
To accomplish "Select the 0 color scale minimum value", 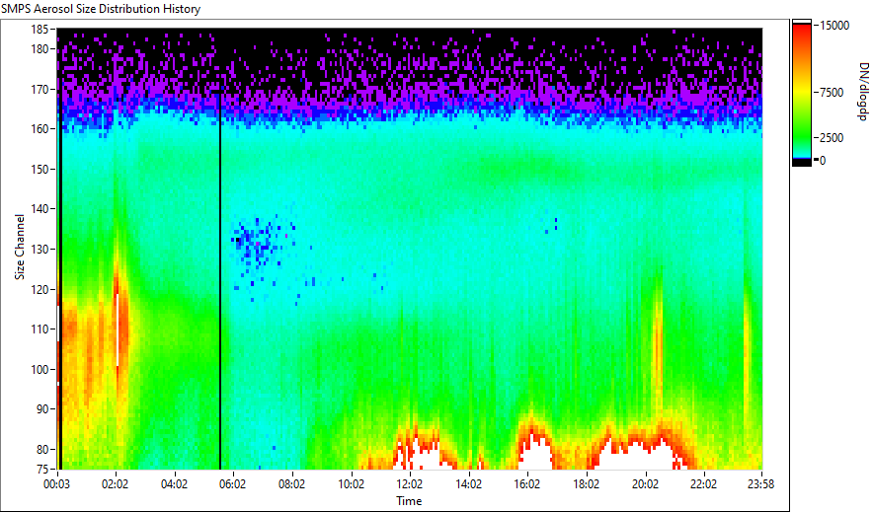I will 823,161.
